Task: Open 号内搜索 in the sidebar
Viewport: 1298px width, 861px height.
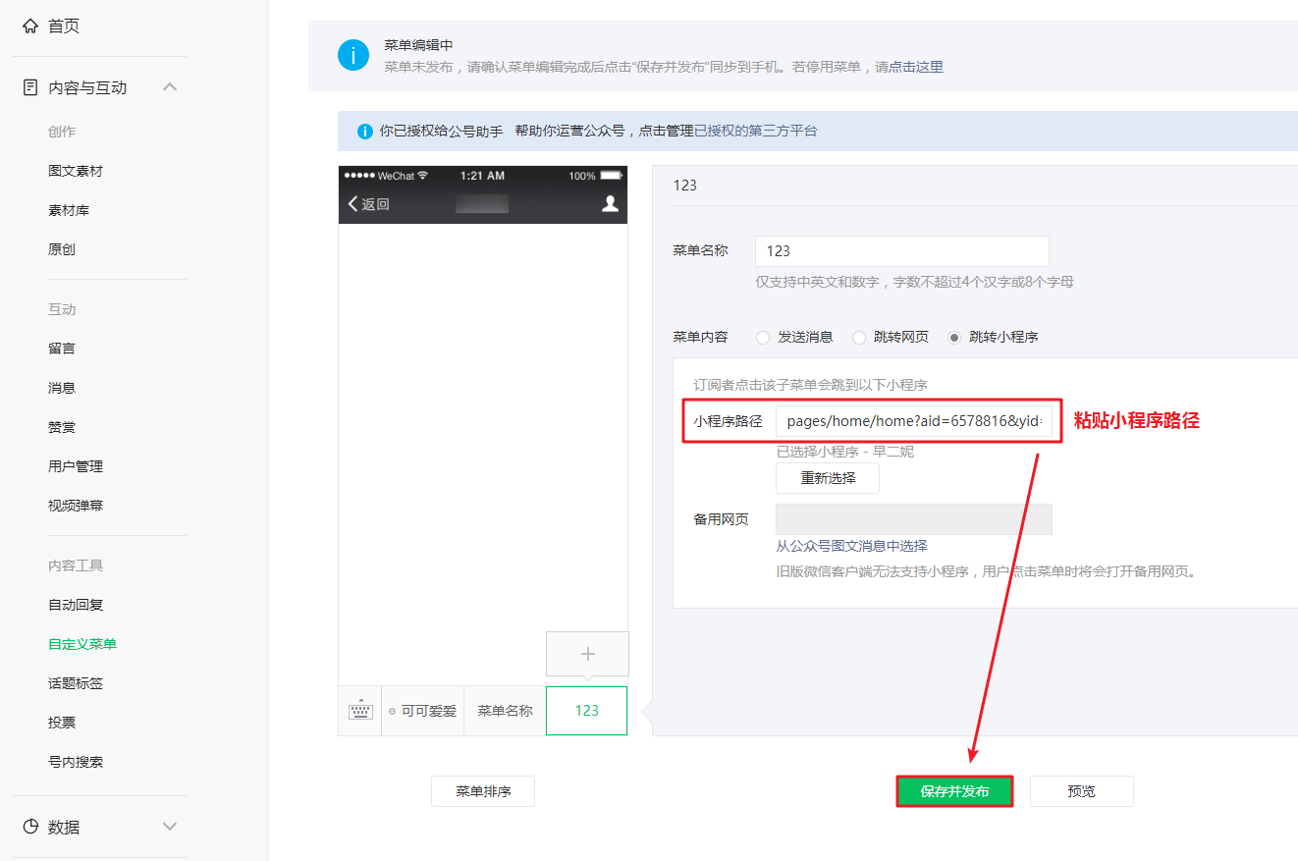Action: coord(76,762)
